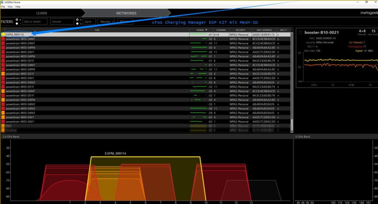The height and width of the screenshot is (204, 378).
Task: Open the Help menu
Action: click(x=18, y=7)
